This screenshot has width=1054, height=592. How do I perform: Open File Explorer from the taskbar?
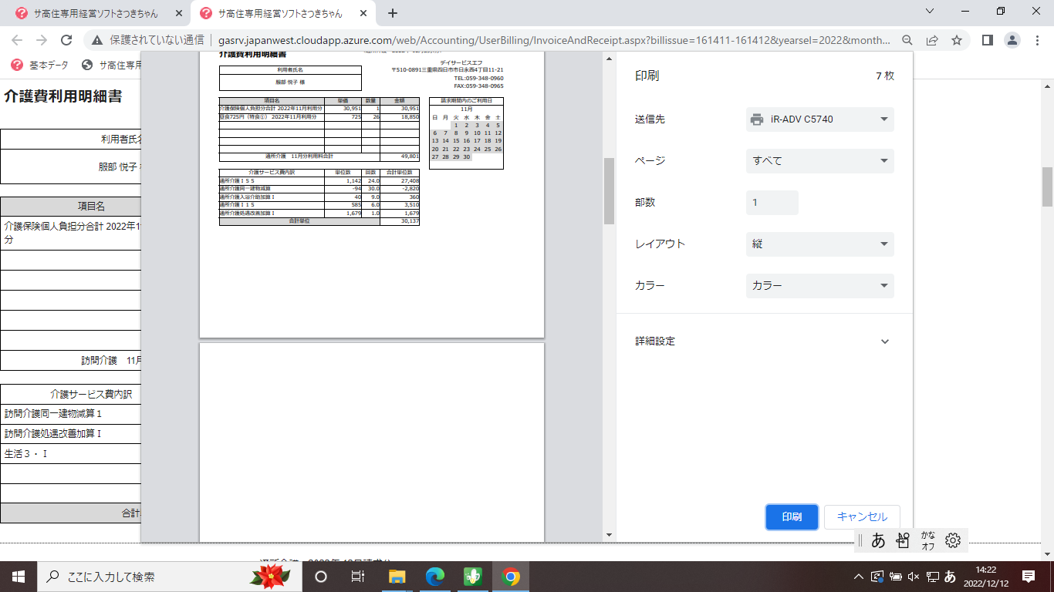[397, 577]
